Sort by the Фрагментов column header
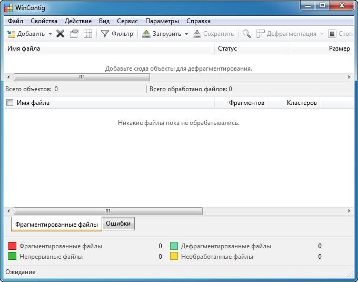This screenshot has width=358, height=282. (241, 103)
